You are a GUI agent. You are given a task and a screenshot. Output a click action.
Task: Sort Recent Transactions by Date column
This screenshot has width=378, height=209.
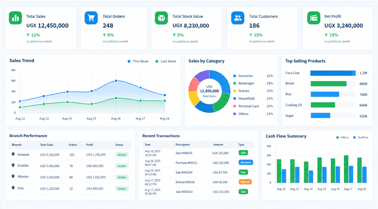click(x=148, y=145)
